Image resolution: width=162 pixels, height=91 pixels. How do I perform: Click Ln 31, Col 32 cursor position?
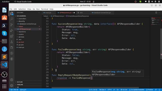point(93,90)
